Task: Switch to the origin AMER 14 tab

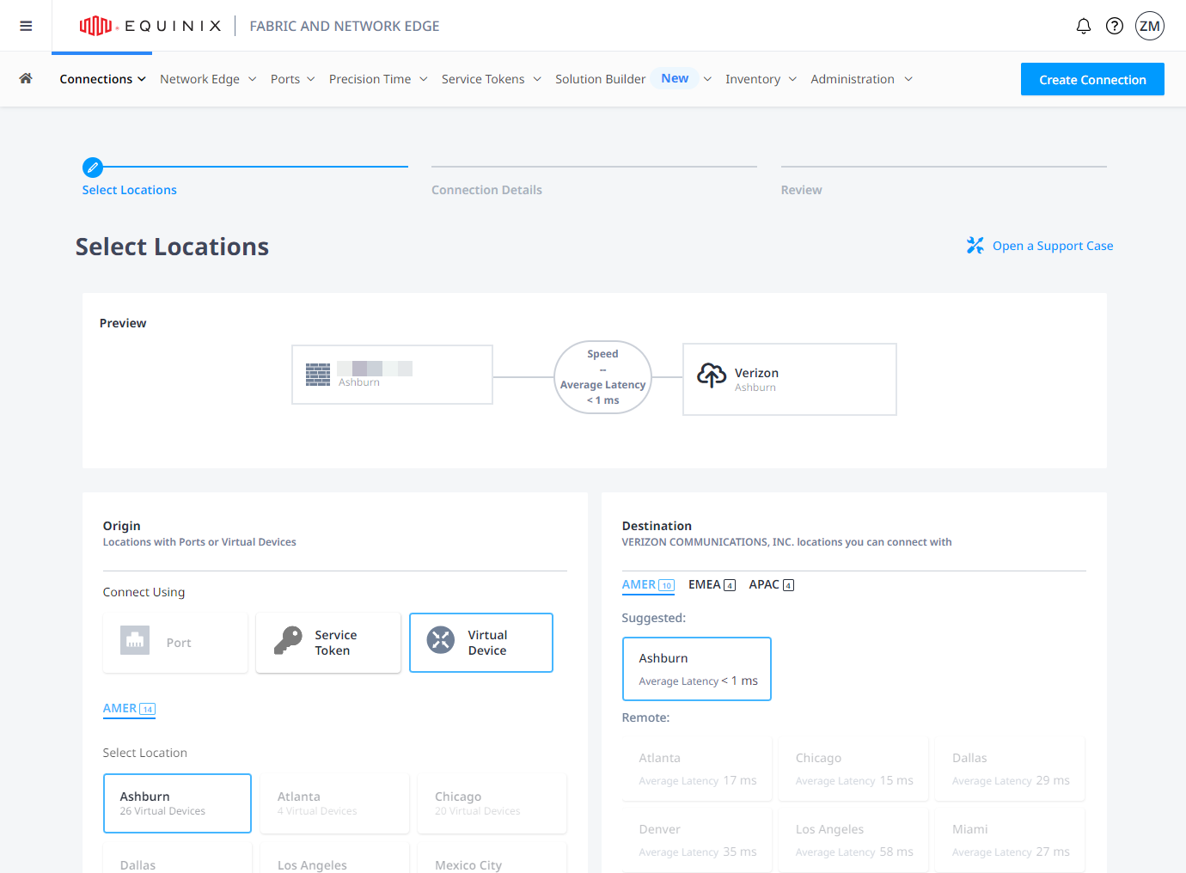Action: click(x=129, y=709)
